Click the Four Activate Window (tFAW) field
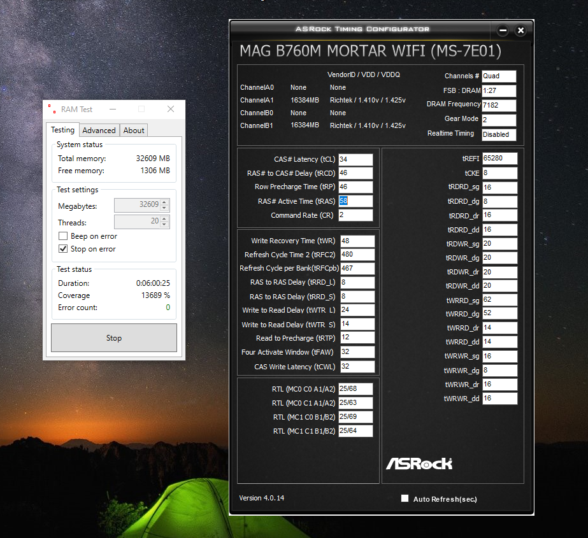 click(x=357, y=352)
